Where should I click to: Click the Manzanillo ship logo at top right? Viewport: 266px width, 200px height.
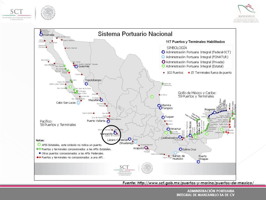(246, 13)
